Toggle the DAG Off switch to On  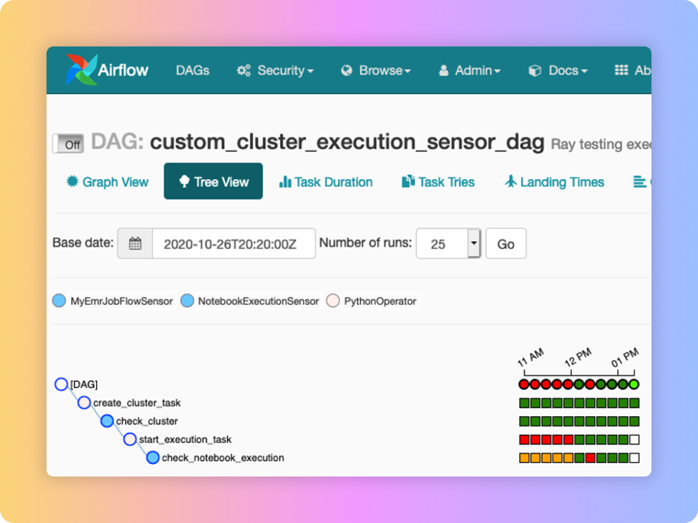coord(68,144)
